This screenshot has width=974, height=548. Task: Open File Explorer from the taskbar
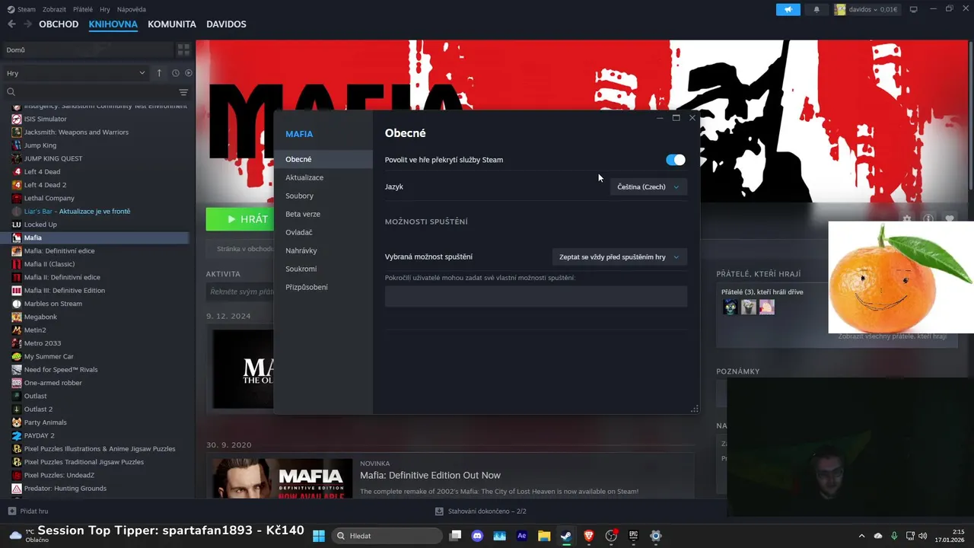pyautogui.click(x=544, y=536)
